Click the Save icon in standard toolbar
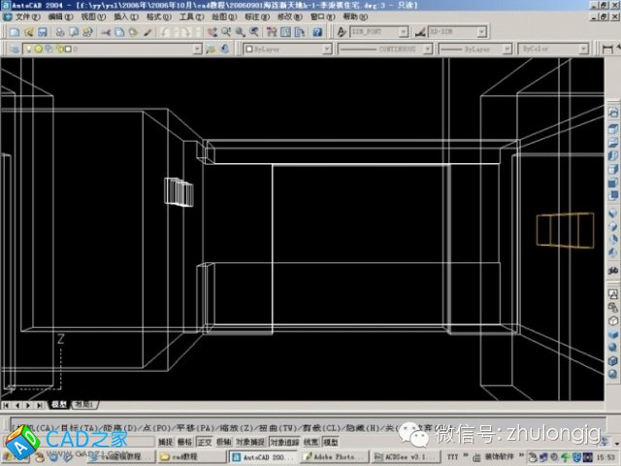621x466 pixels. (44, 32)
